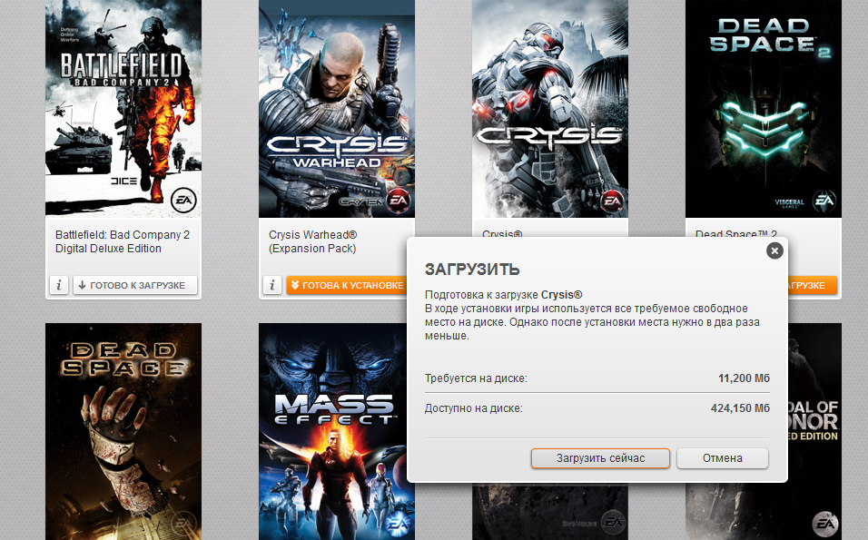Select Crysis Warhead cover art
The width and height of the screenshot is (868, 540).
coord(337,108)
